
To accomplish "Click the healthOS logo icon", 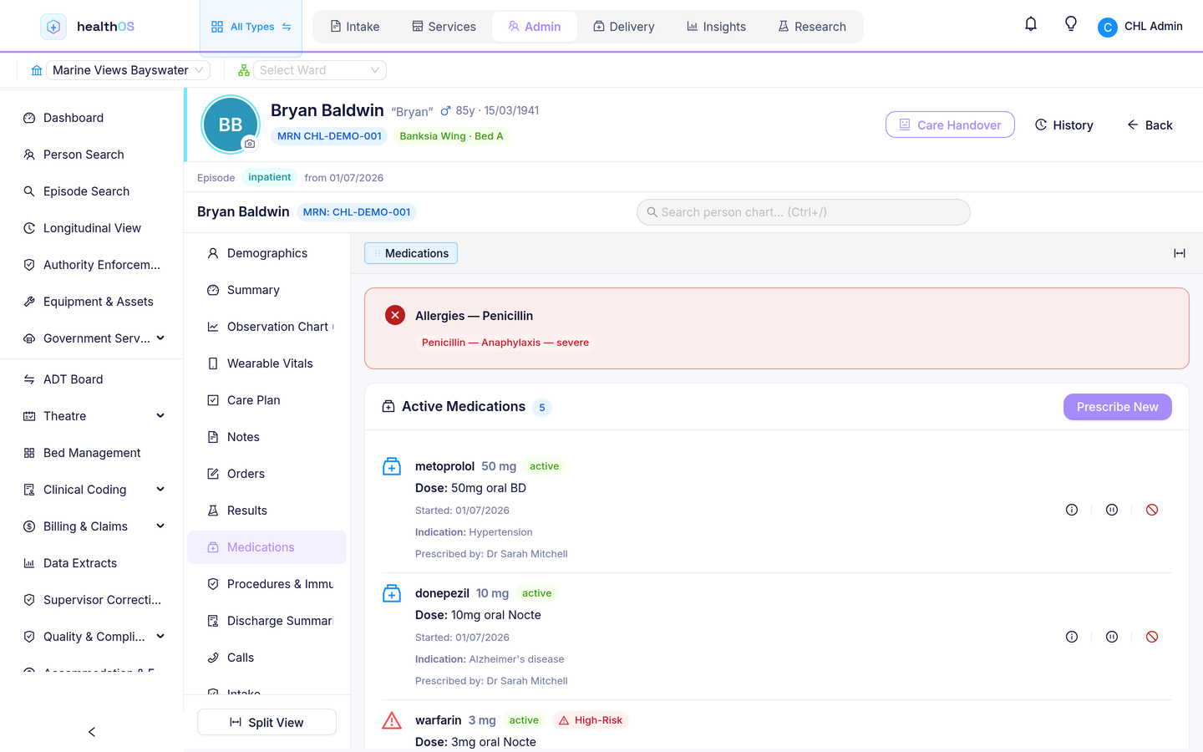I will click(53, 27).
